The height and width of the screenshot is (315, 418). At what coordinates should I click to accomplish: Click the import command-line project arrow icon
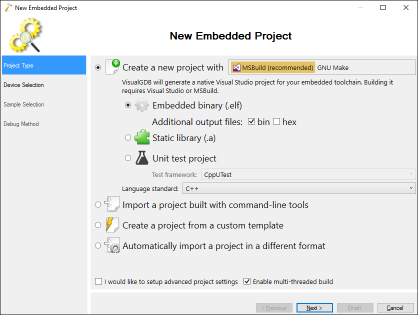(x=112, y=204)
